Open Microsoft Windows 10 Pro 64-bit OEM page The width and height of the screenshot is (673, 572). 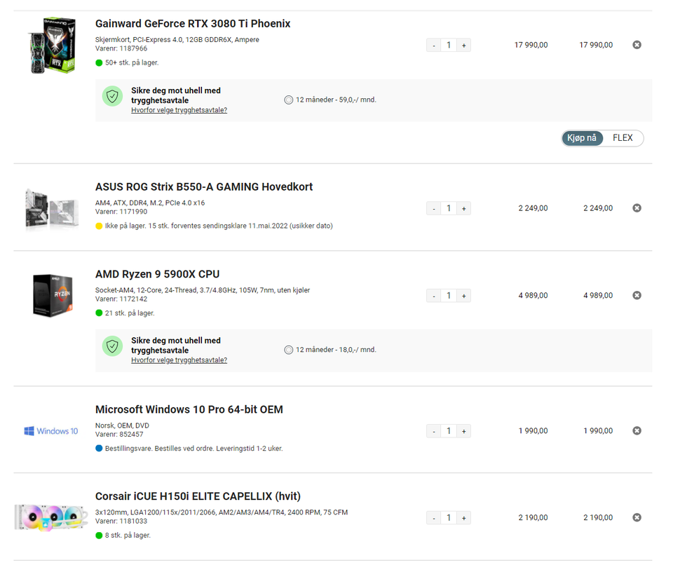click(x=189, y=409)
